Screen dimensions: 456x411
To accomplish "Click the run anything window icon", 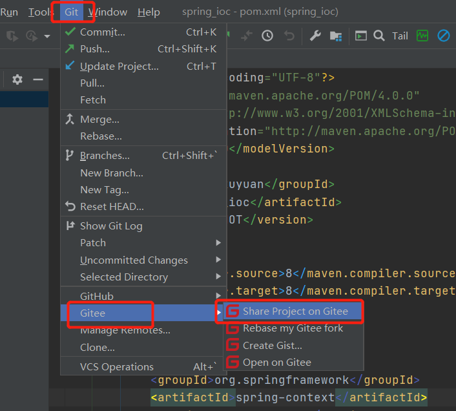I will 360,36.
